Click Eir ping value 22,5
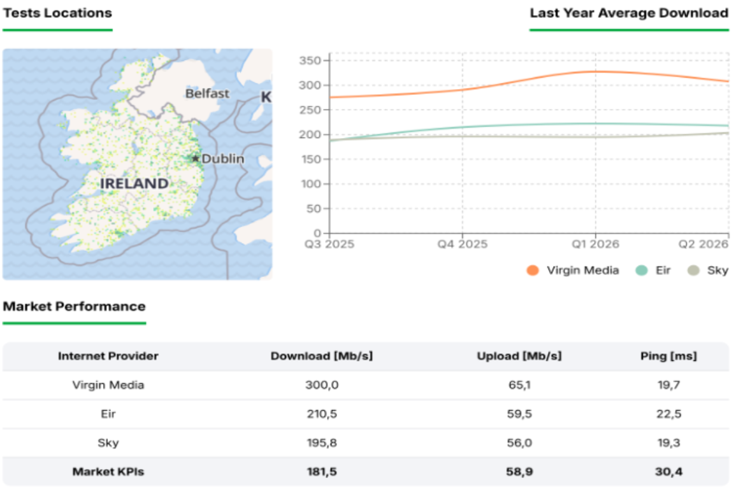 668,414
